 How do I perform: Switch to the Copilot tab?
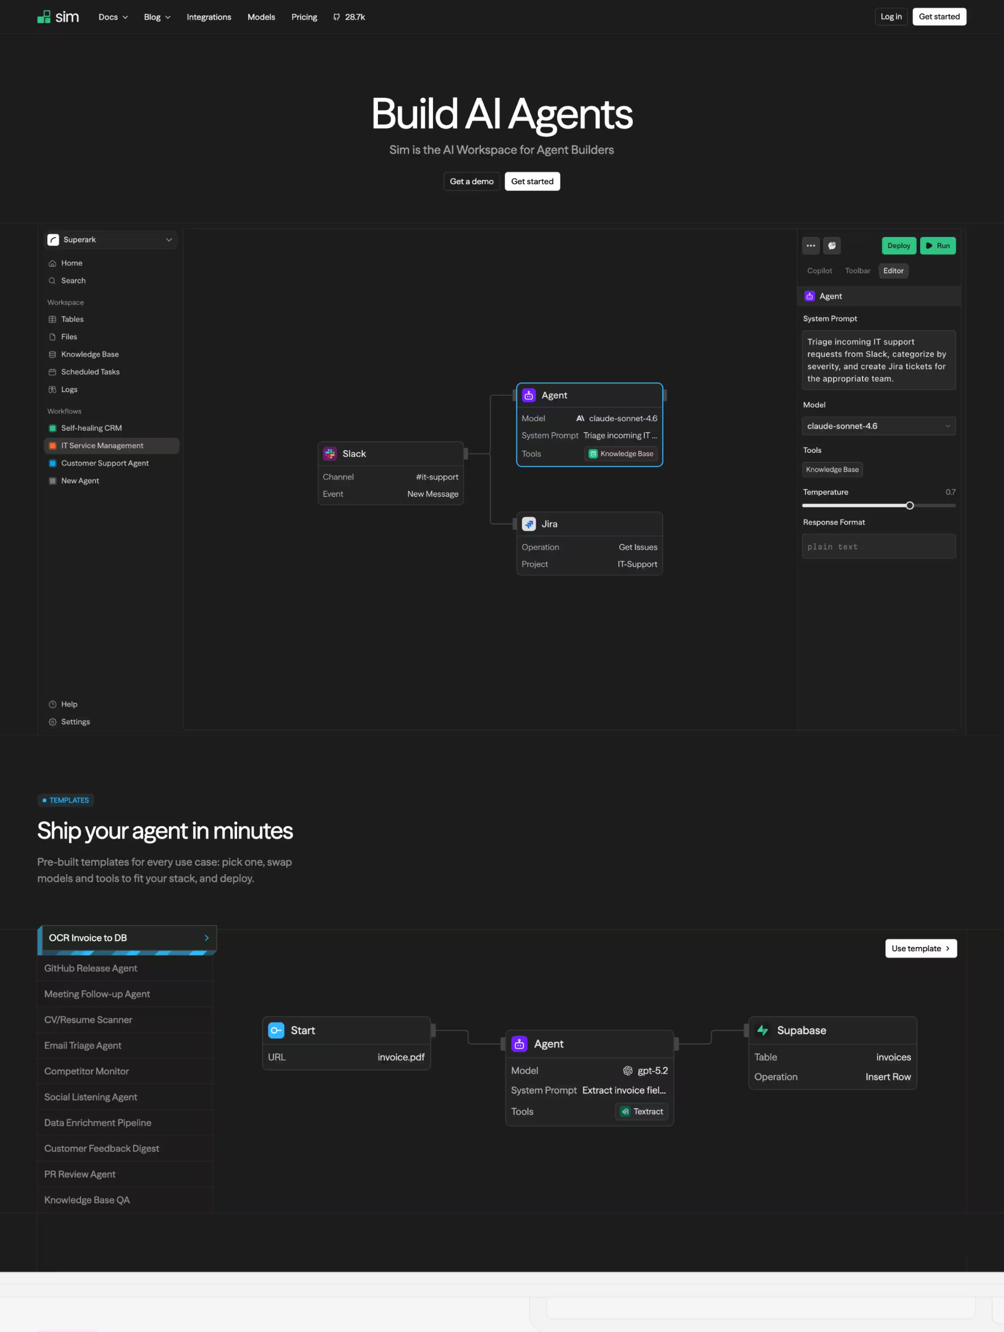(x=819, y=271)
